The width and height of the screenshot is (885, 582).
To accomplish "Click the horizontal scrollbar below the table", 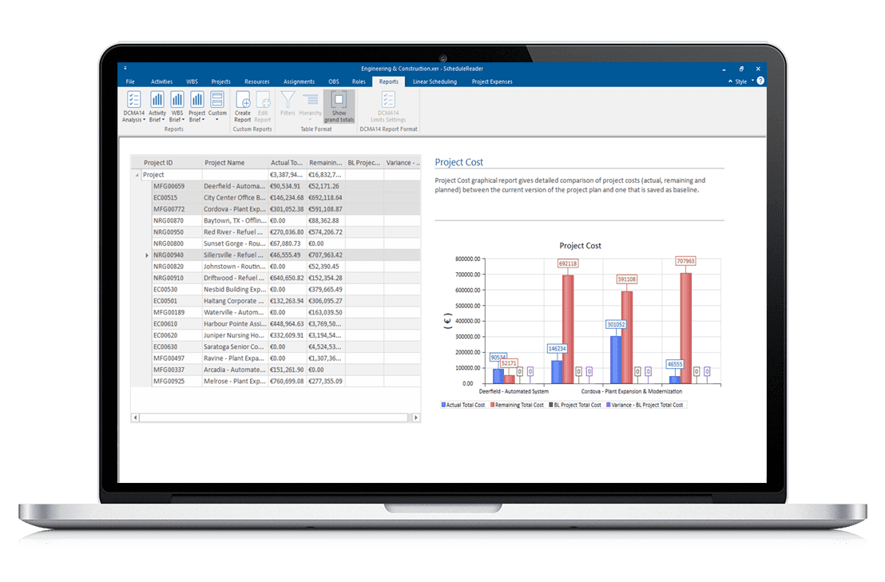I will tap(276, 417).
